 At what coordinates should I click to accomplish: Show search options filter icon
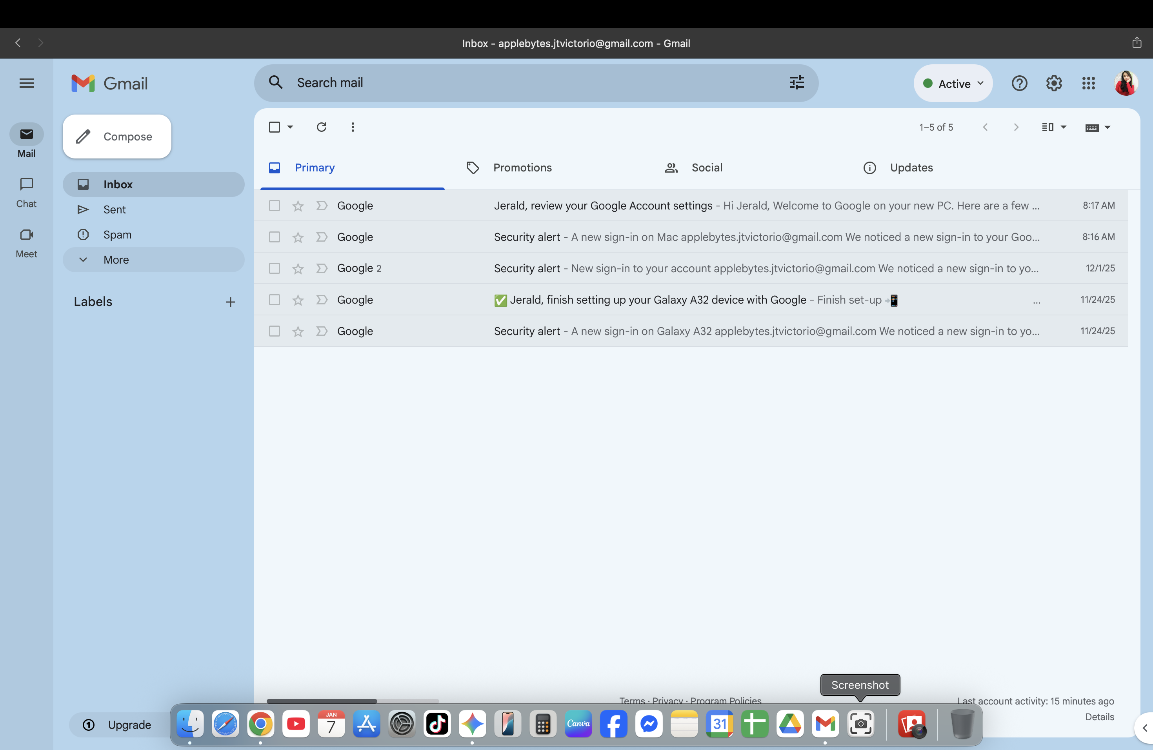(797, 83)
